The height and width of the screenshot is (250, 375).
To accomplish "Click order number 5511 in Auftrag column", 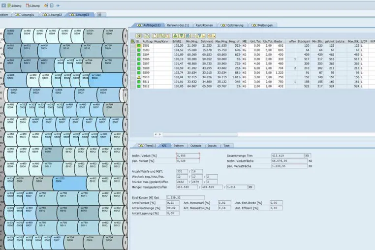I will click(146, 82).
